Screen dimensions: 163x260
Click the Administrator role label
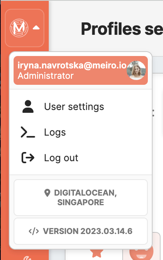pos(46,76)
